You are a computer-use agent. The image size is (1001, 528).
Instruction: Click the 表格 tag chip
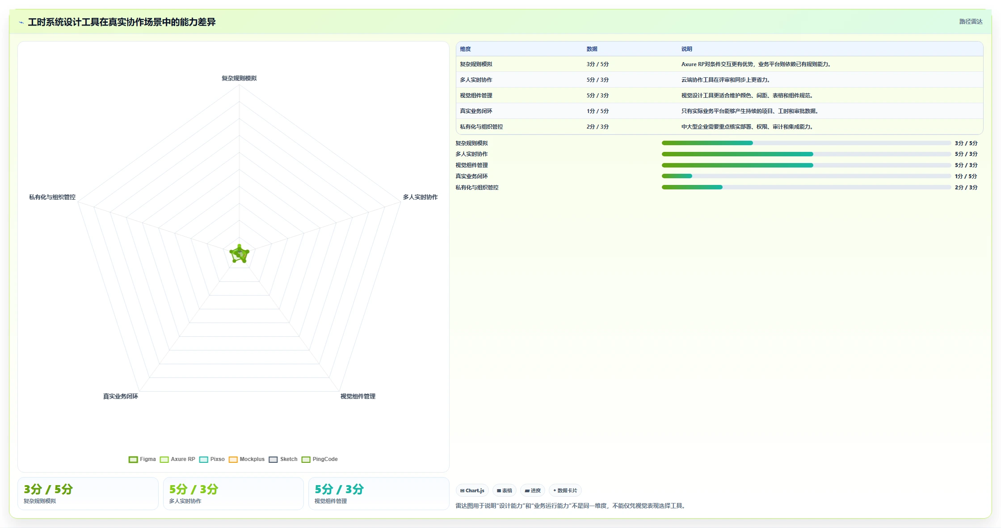pyautogui.click(x=505, y=490)
